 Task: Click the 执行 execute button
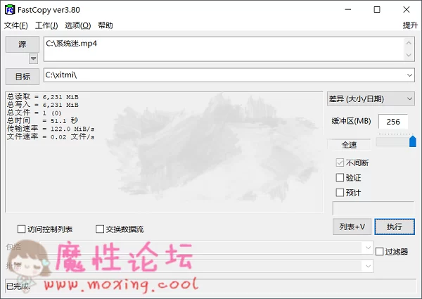tap(395, 227)
